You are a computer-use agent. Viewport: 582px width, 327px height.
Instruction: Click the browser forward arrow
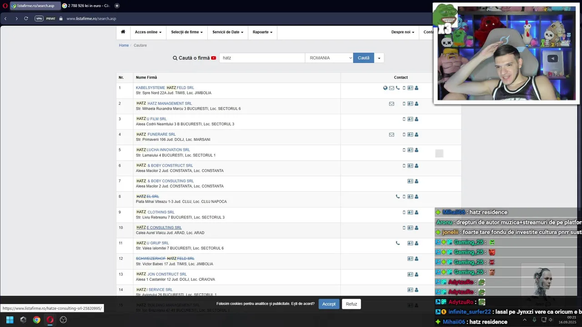(x=16, y=19)
